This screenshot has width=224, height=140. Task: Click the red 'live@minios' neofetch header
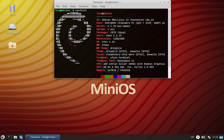point(104,14)
